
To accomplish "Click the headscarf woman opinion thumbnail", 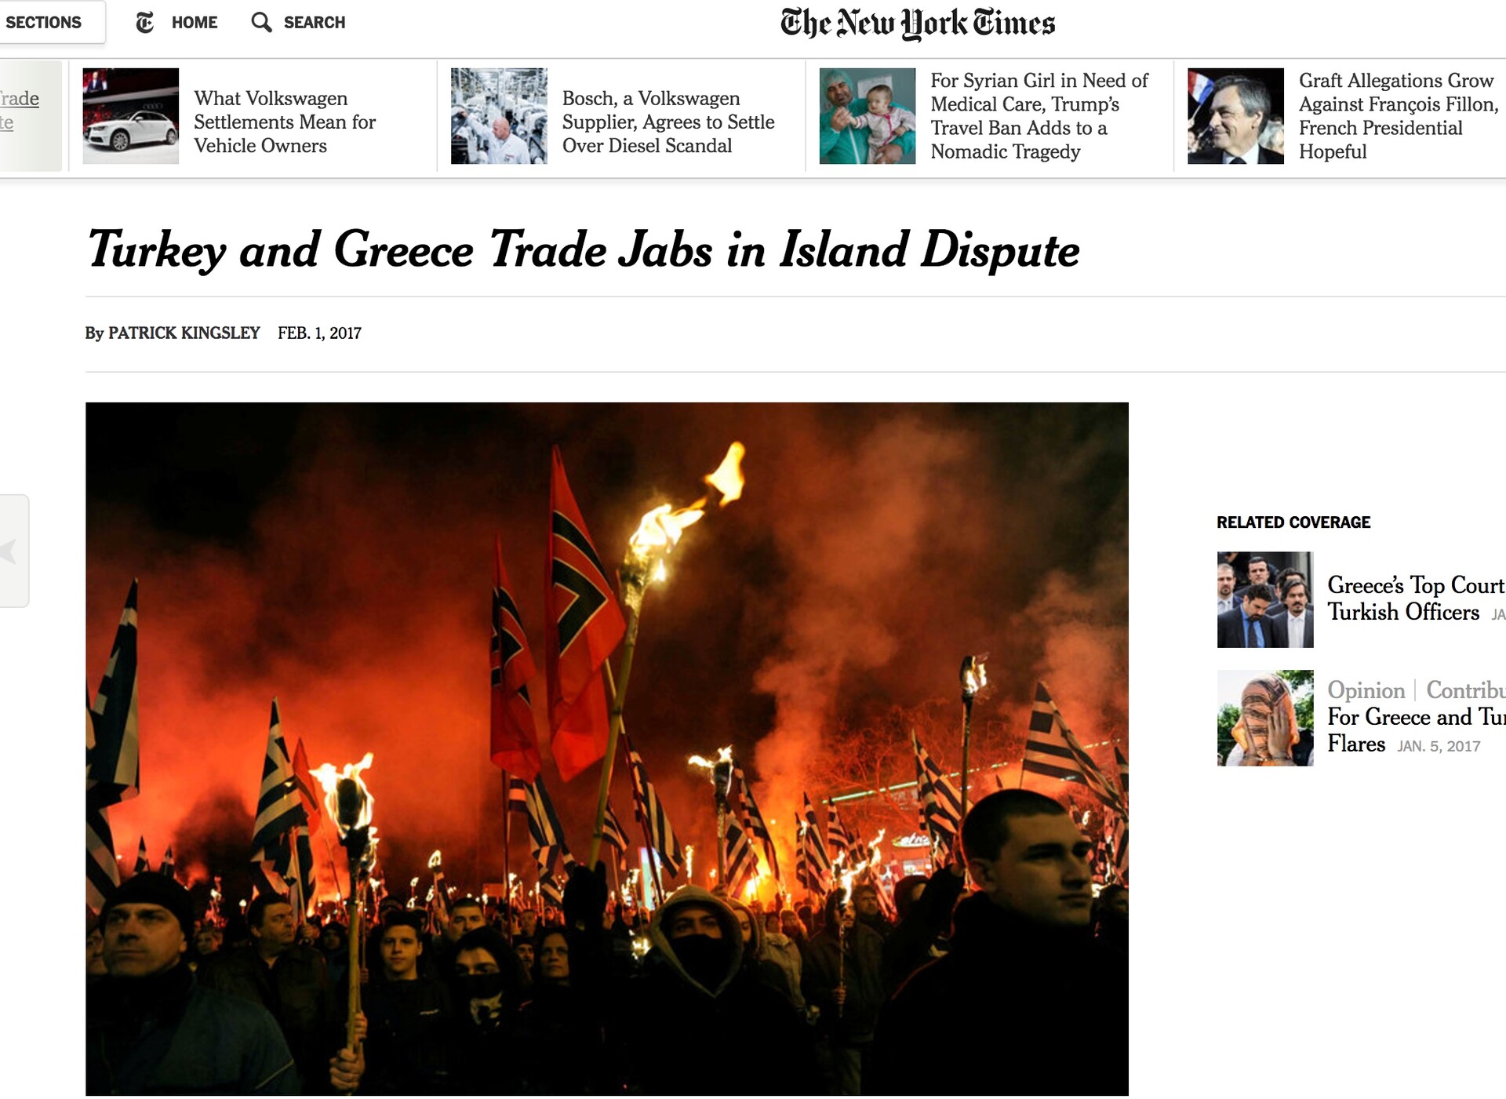I will [x=1265, y=718].
